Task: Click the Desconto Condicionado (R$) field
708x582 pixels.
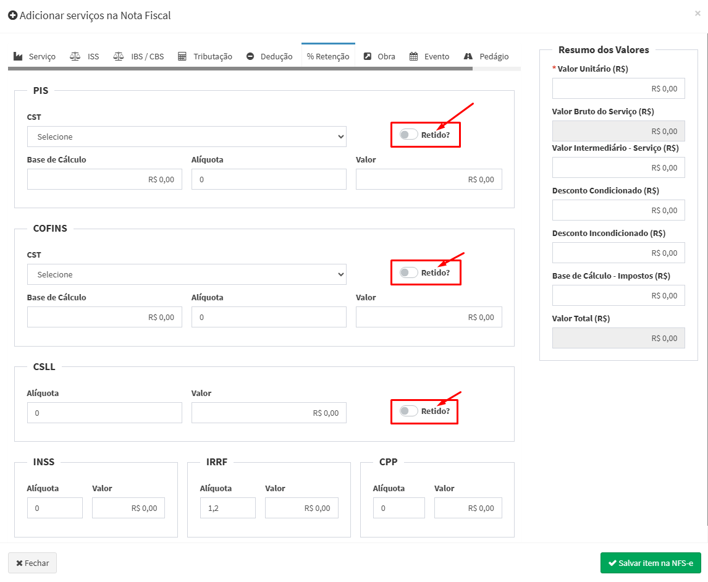Action: tap(618, 210)
